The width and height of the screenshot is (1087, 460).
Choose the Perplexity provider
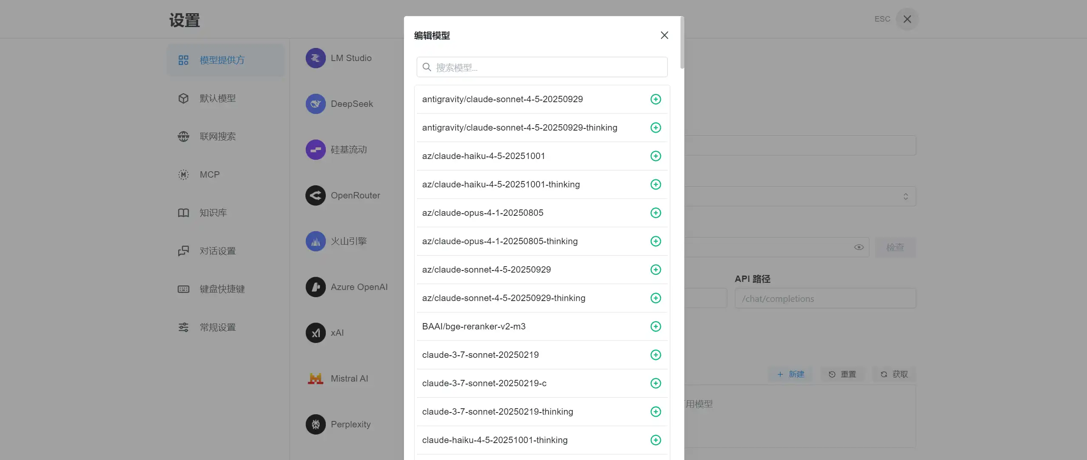pos(350,424)
